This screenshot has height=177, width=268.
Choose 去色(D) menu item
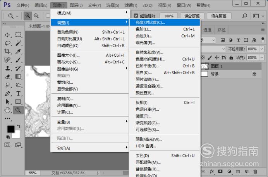point(165,155)
